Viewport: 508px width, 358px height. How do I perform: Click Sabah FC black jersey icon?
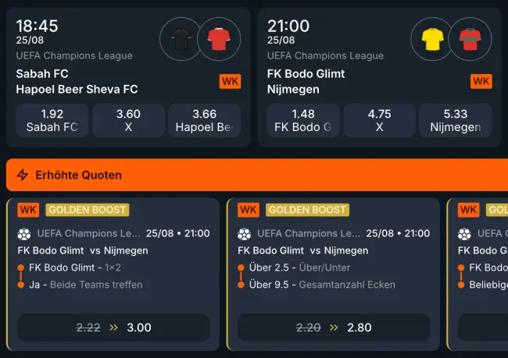tap(181, 39)
